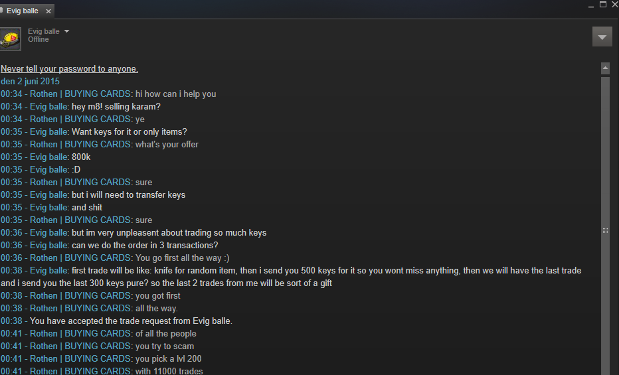Expand the arrow next to Evig balle's name
The height and width of the screenshot is (375, 619).
click(x=66, y=31)
